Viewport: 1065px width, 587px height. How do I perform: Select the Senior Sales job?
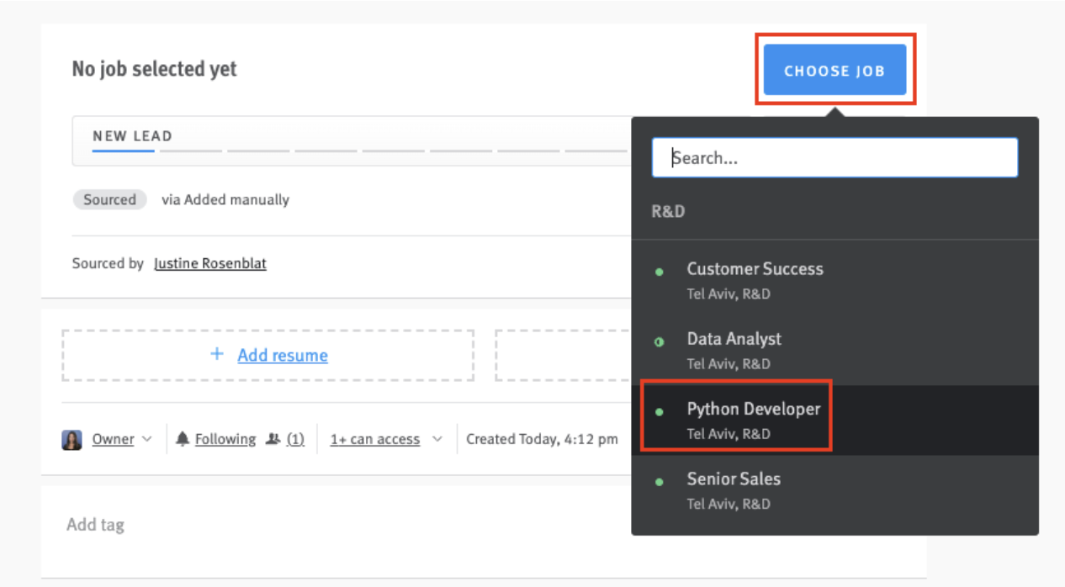(x=835, y=490)
